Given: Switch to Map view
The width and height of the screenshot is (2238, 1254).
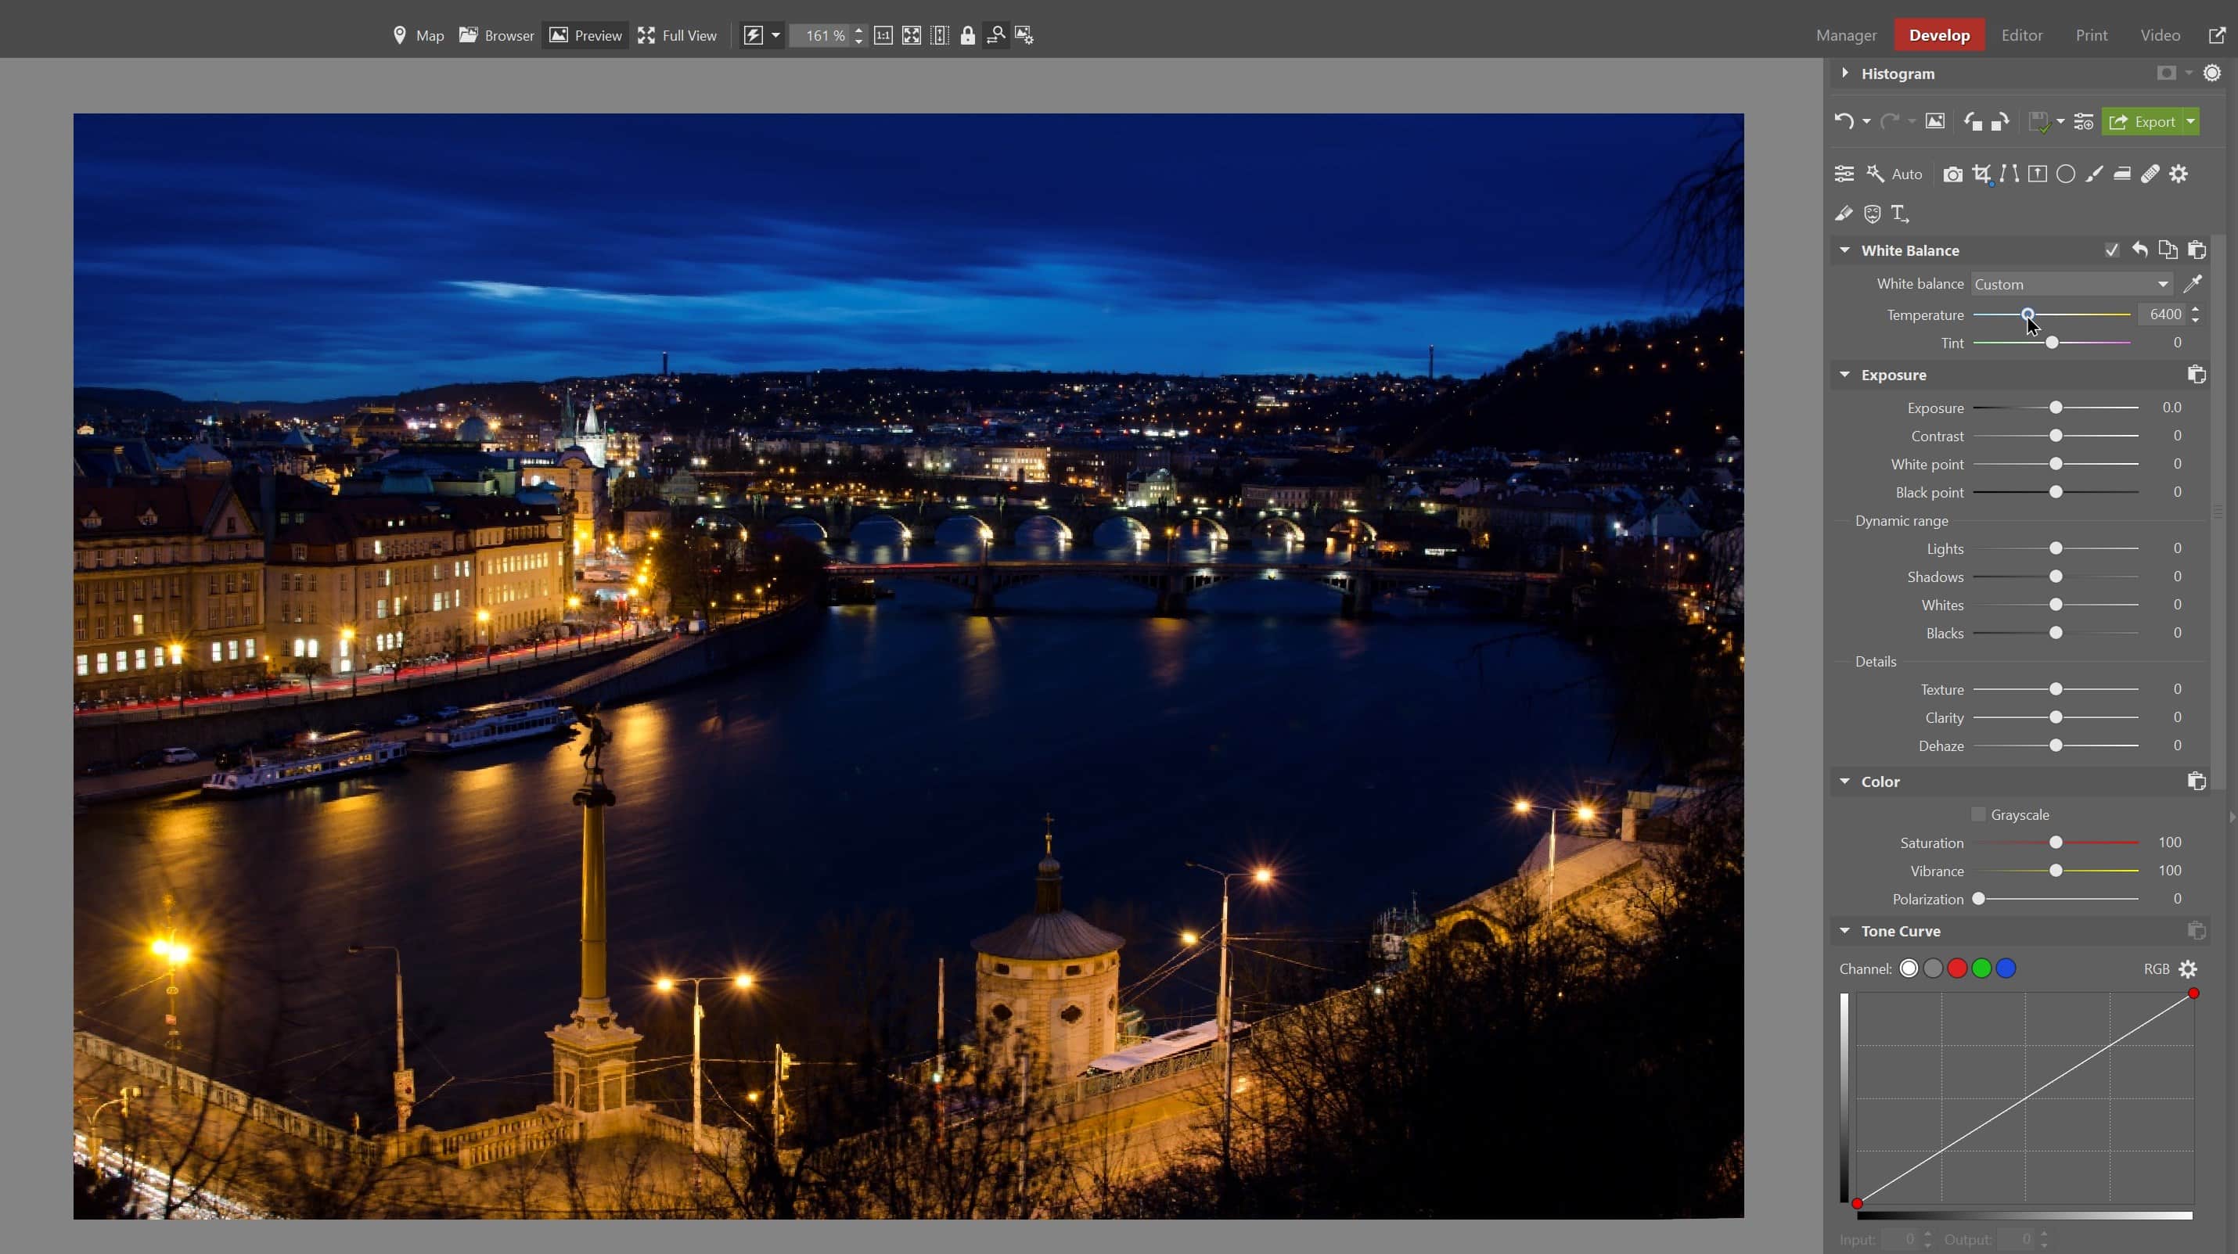Looking at the screenshot, I should pyautogui.click(x=419, y=36).
